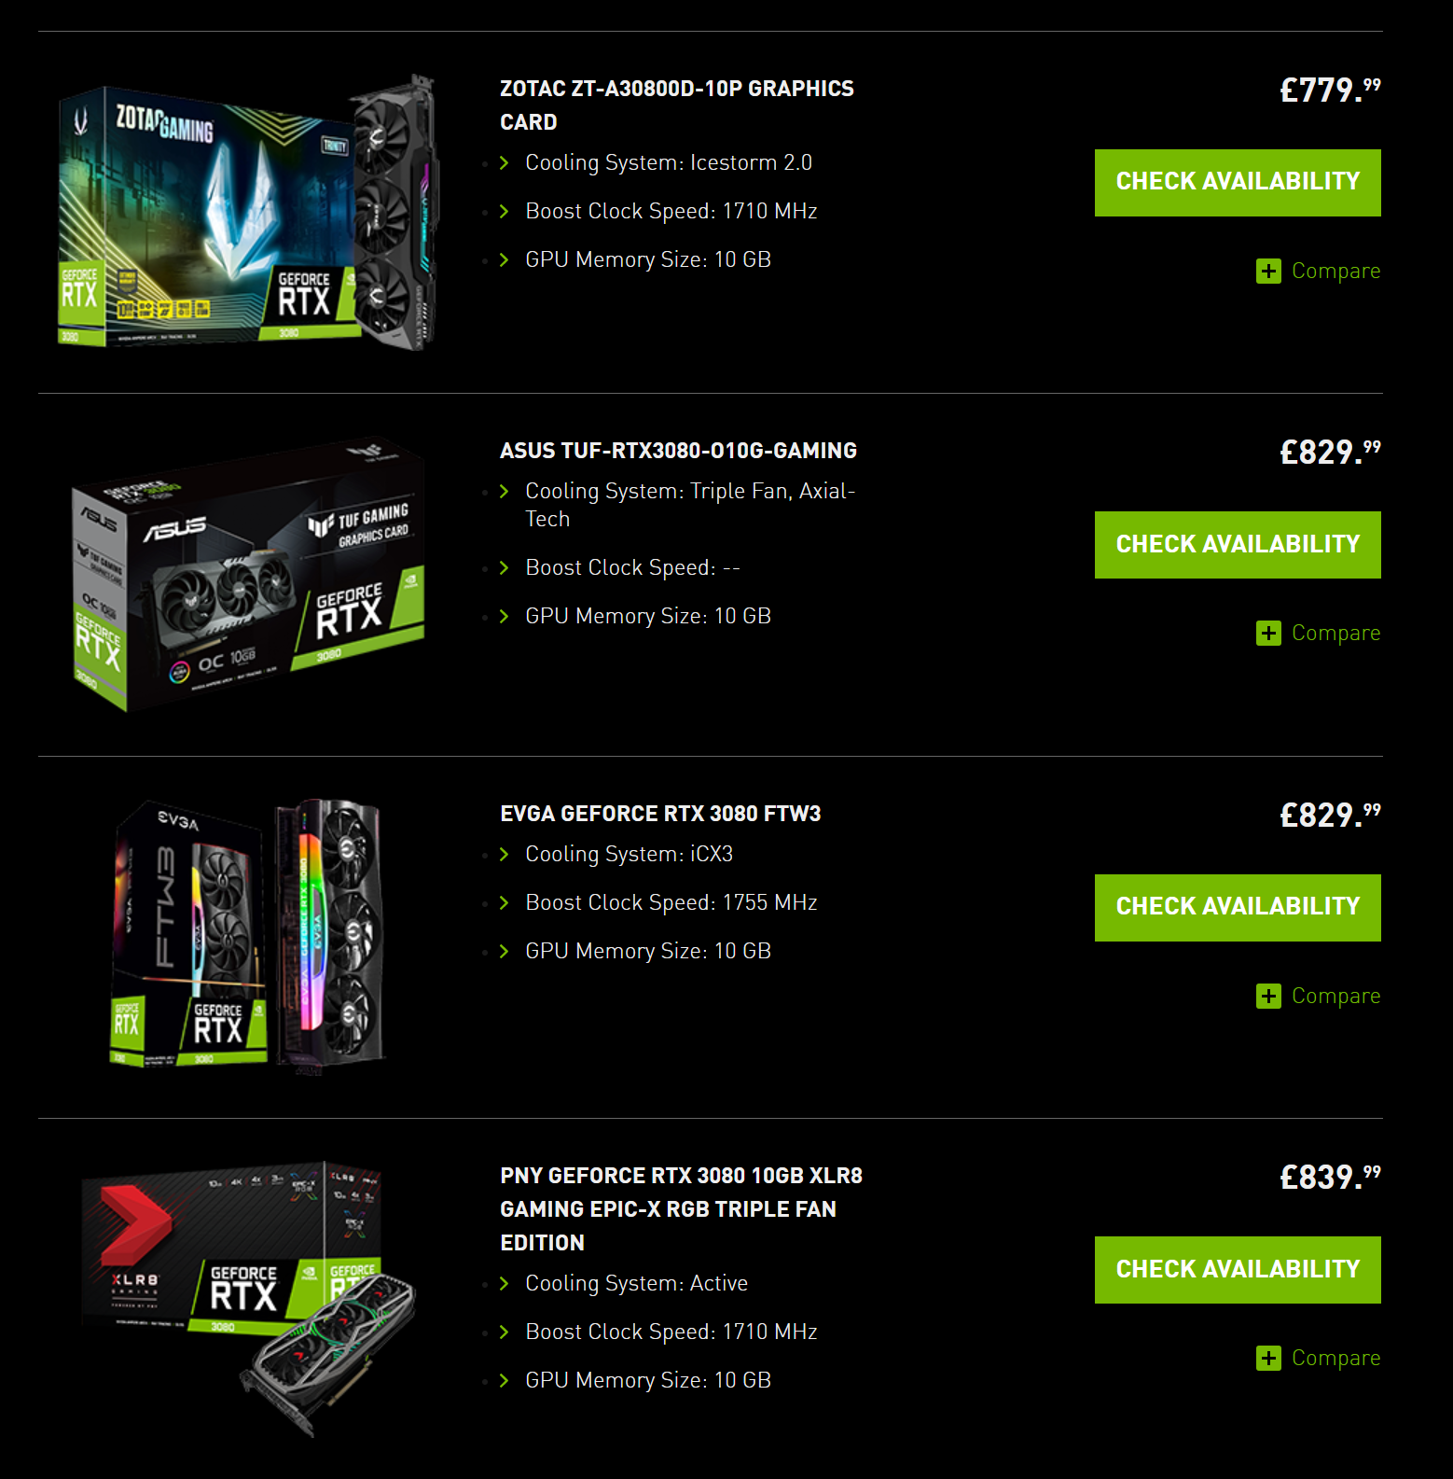1453x1479 pixels.
Task: Select the ZOTAC Gaming box product image
Action: [x=247, y=213]
